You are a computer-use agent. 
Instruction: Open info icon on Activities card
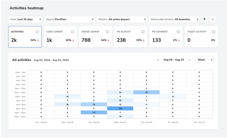tap(37, 32)
